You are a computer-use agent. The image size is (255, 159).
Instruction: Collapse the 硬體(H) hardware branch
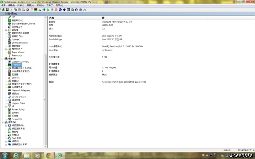pos(2,59)
